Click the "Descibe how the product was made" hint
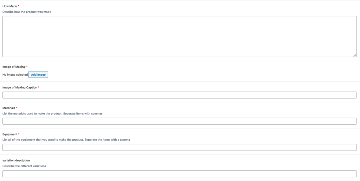 27,12
